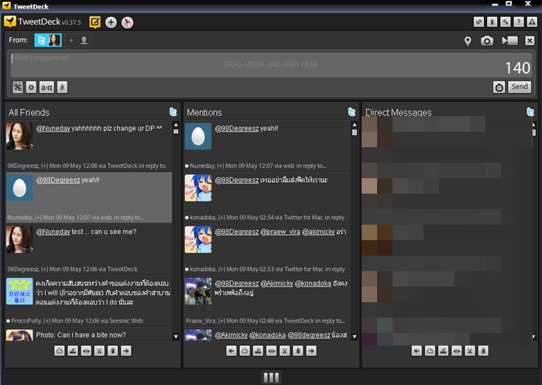Screen dimensions: 542x385
Task: Click the cloud icon under Direct Messages
Action: [430, 351]
